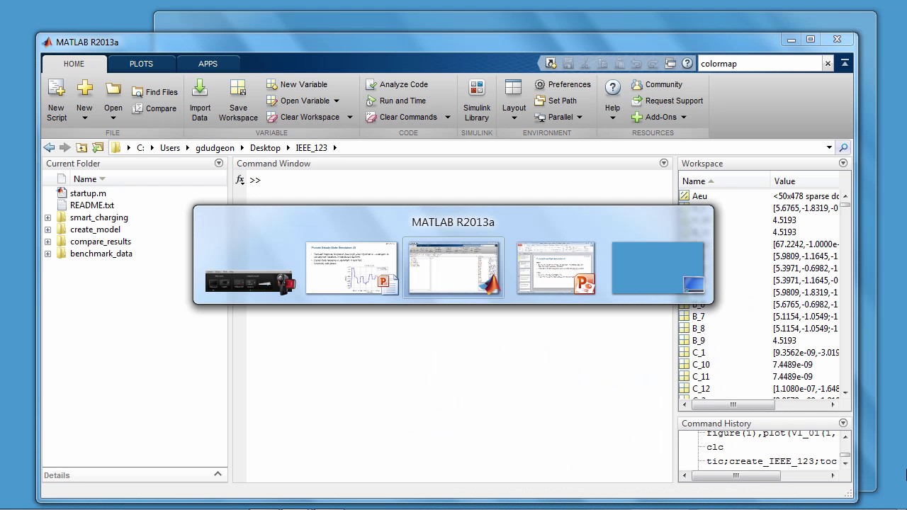The width and height of the screenshot is (907, 510).
Task: Open the Clear Commands dropdown arrow
Action: (x=447, y=117)
